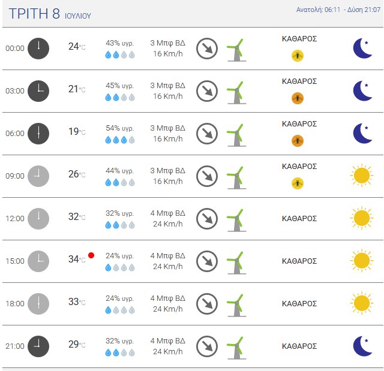Click the wind direction arrow at 15:00
Screen dimensions: 384x371
(207, 261)
